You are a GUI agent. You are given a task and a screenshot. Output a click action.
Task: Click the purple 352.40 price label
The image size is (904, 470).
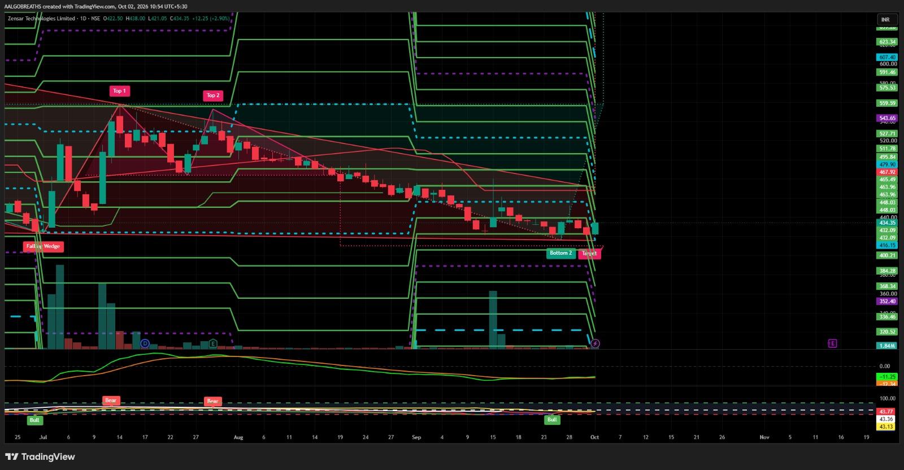tap(887, 302)
